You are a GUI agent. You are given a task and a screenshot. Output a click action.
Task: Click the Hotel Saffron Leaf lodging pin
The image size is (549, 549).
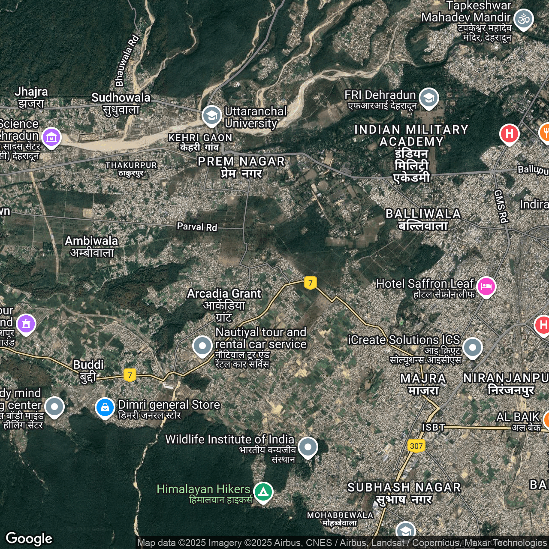486,286
